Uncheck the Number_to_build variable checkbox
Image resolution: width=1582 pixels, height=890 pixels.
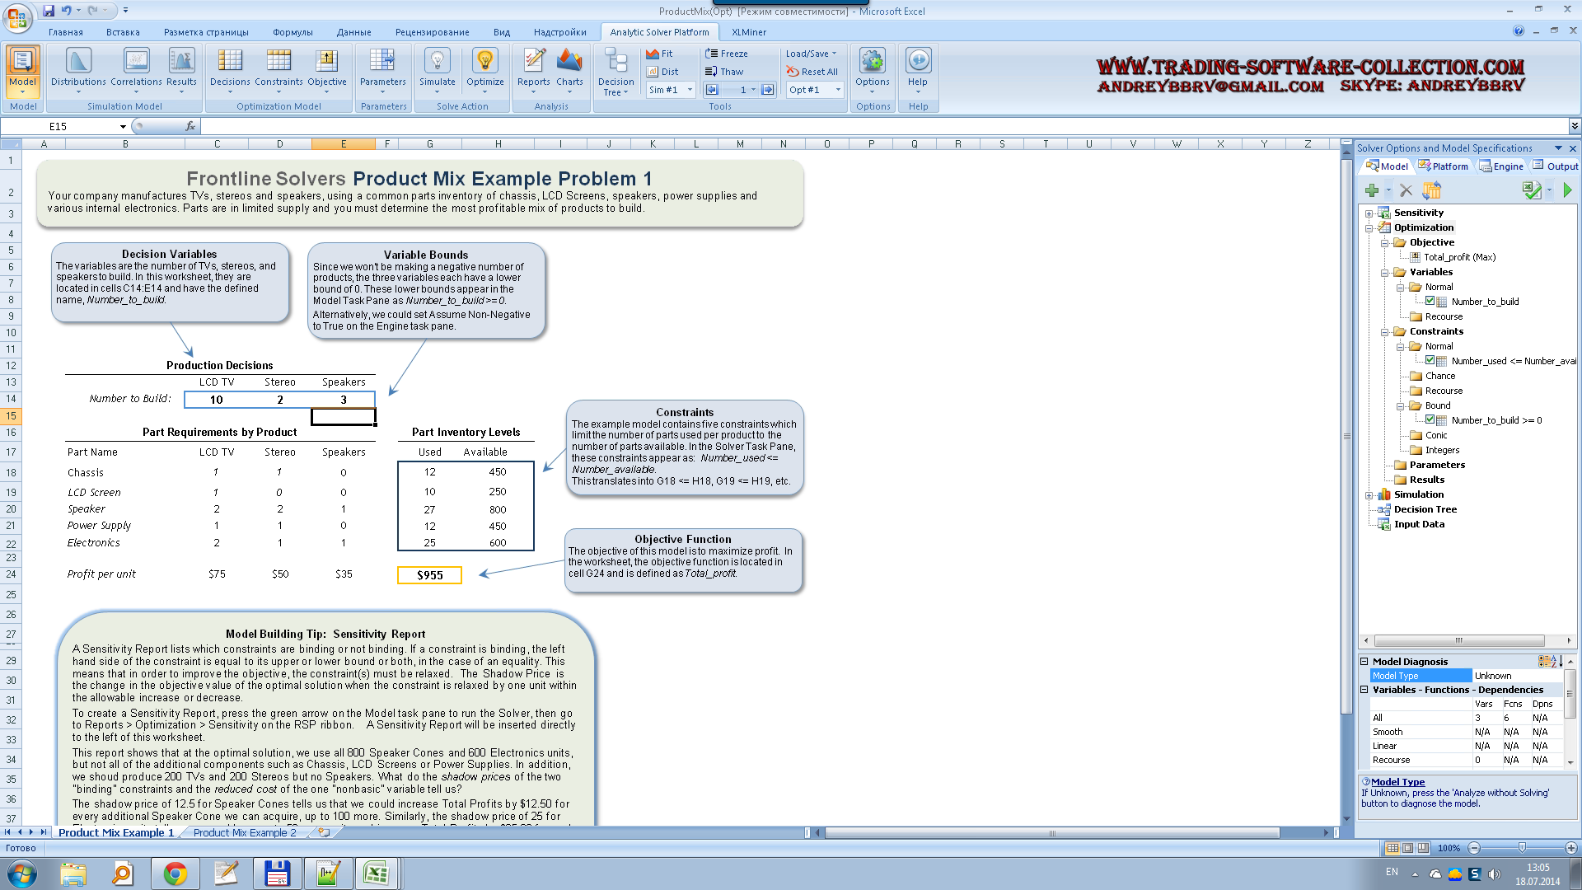pyautogui.click(x=1430, y=302)
